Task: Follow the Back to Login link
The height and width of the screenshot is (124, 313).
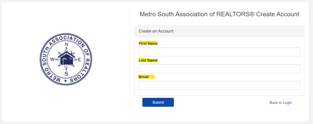Action: [x=281, y=103]
